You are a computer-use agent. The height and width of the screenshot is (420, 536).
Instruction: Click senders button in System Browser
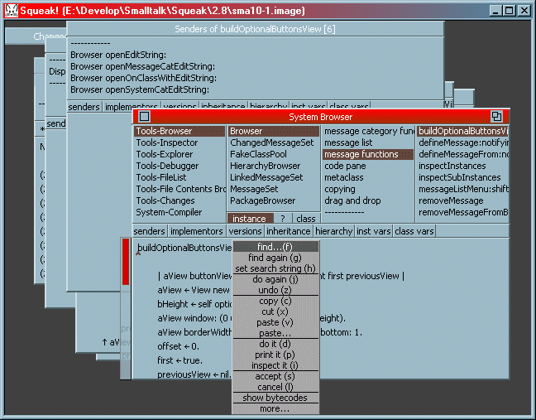(149, 231)
